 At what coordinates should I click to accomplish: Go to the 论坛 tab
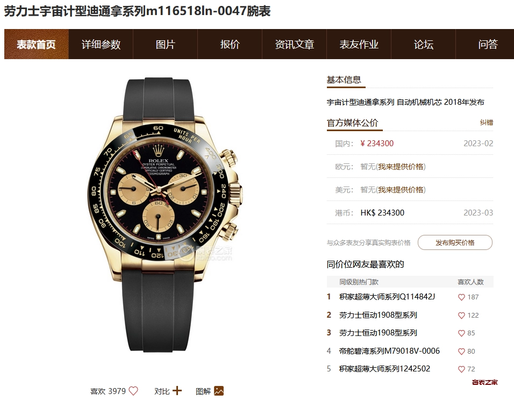pyautogui.click(x=424, y=44)
